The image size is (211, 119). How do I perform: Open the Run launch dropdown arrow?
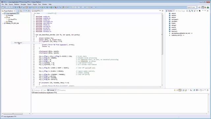53,7
